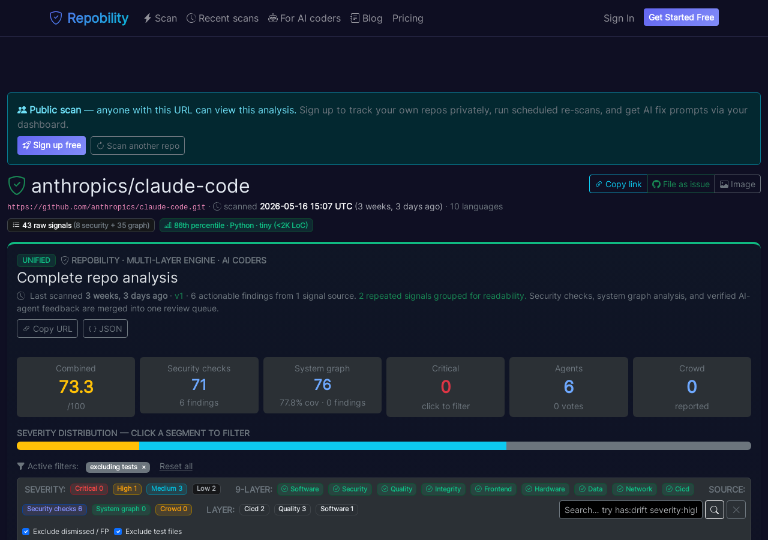Image resolution: width=768 pixels, height=540 pixels.
Task: Click yellow segment of severity bar
Action: (78, 446)
